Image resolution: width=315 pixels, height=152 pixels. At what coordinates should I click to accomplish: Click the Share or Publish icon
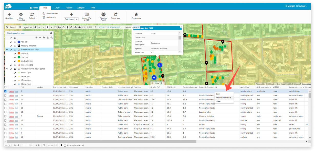(103, 16)
